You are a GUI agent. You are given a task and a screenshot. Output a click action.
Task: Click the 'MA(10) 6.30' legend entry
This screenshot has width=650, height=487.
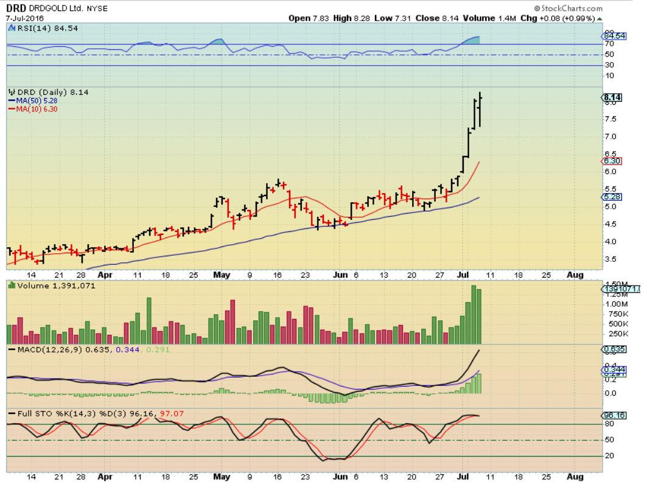coord(33,109)
